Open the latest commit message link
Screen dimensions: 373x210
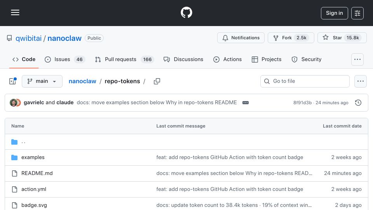[157, 102]
